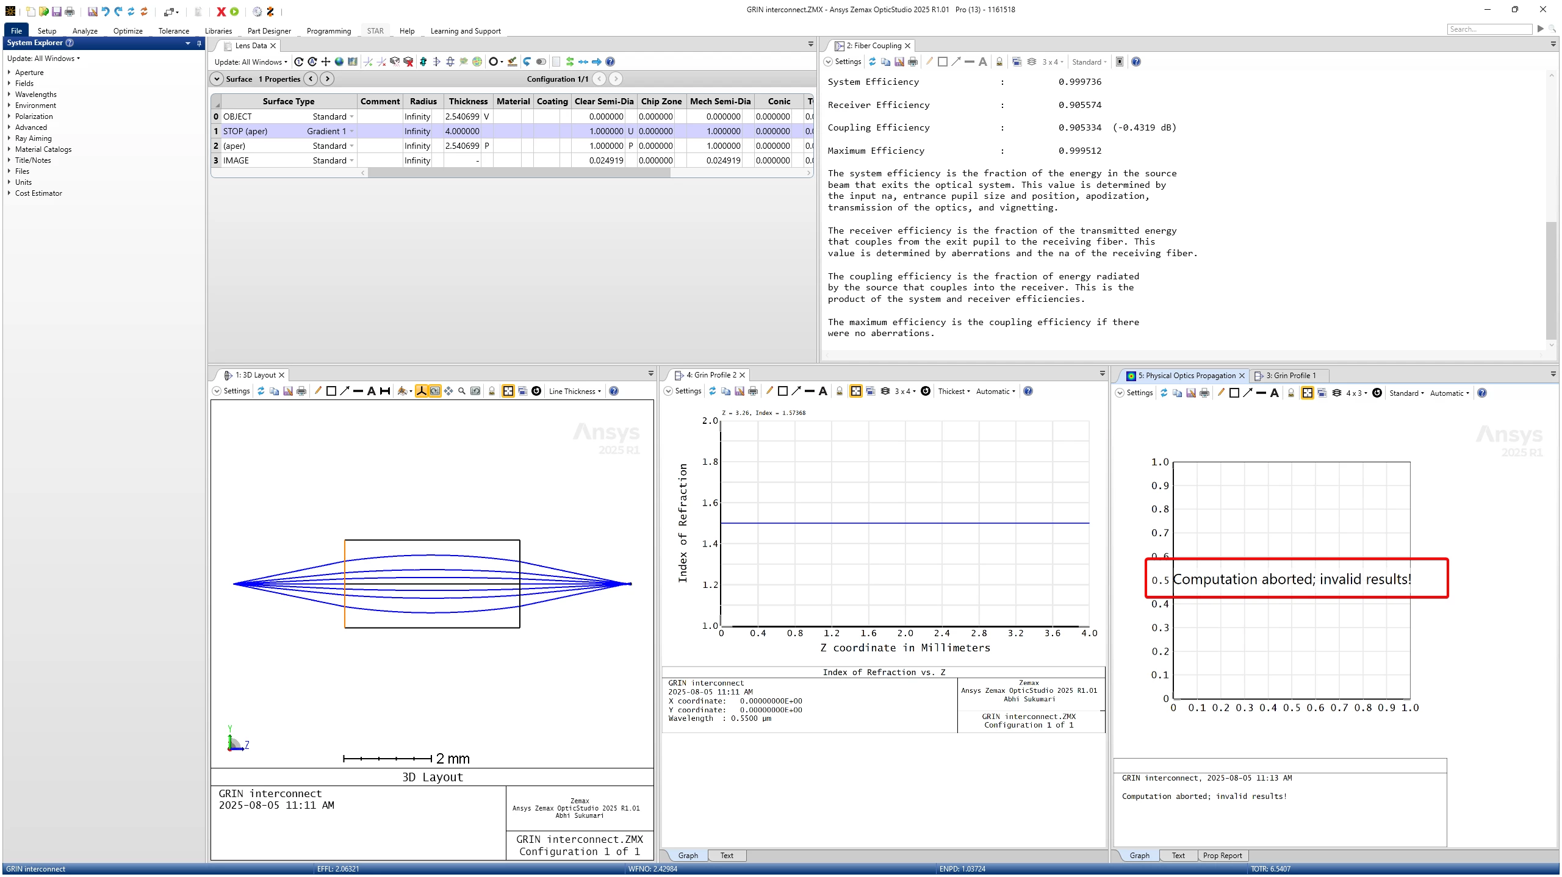Toggle the active-window frame icon in 3D Layout toolbar
Image resolution: width=1562 pixels, height=877 pixels.
click(x=508, y=391)
